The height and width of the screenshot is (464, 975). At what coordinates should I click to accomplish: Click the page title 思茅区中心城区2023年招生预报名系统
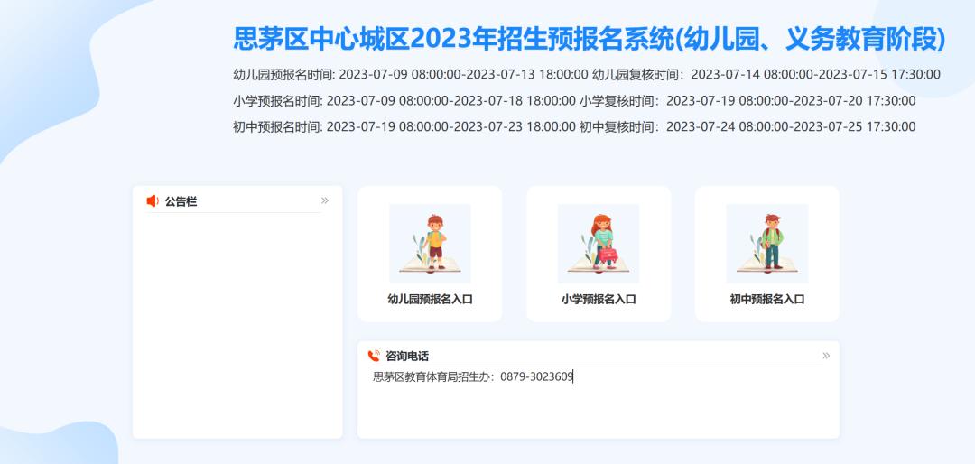tap(589, 39)
